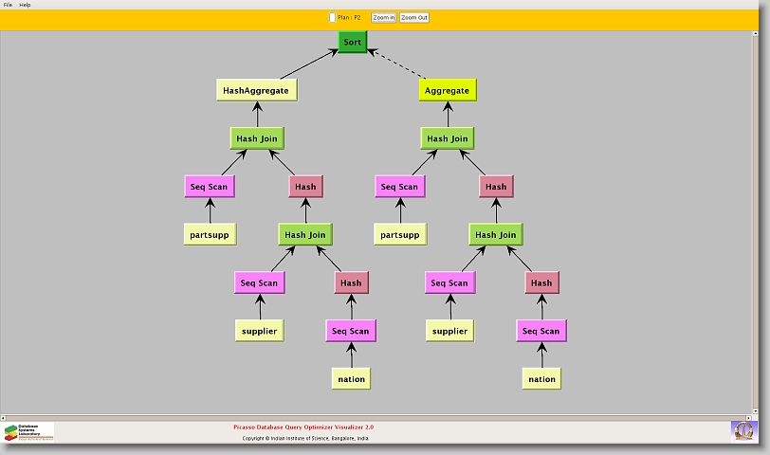Click the supplier node in HashAggregate subtree
Image resolution: width=770 pixels, height=455 pixels.
coord(259,331)
